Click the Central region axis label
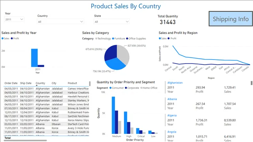 (x=168, y=69)
